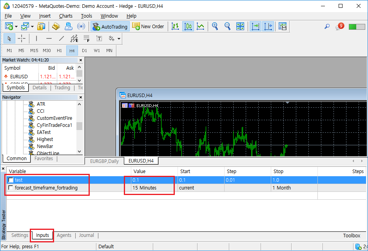This screenshot has width=368, height=251.
Task: Switch to the Agents tab
Action: pyautogui.click(x=64, y=235)
